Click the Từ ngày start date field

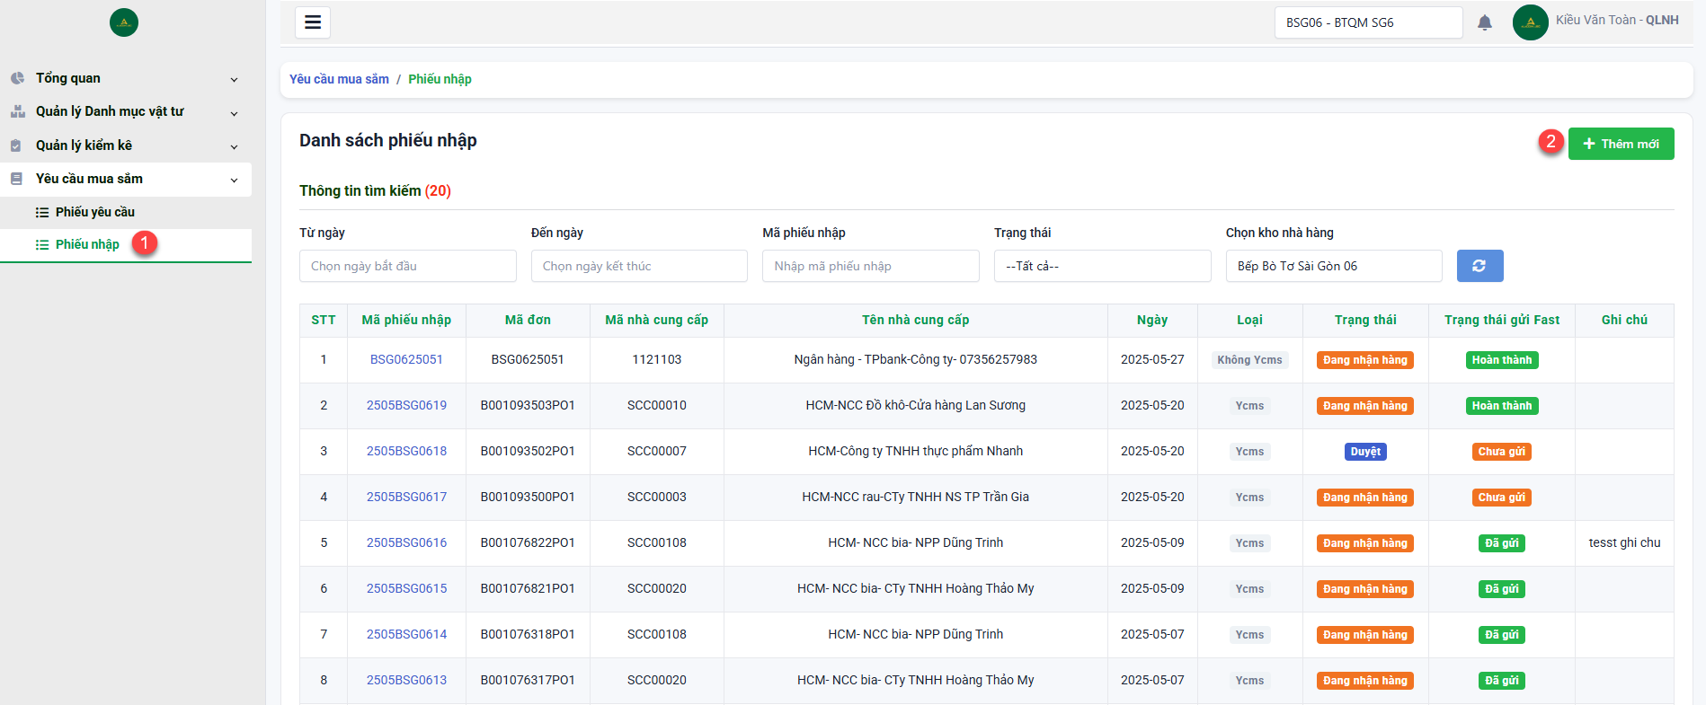(407, 266)
